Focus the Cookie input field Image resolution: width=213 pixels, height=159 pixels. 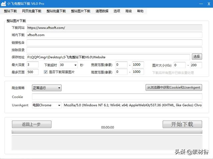(x=117, y=97)
